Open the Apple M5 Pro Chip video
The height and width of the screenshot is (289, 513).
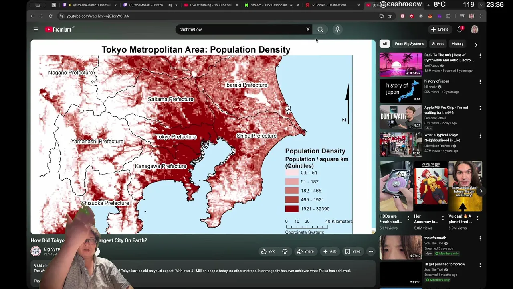pyautogui.click(x=401, y=117)
